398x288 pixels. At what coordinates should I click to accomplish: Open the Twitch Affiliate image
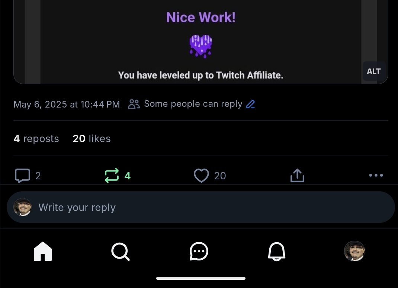point(201,41)
